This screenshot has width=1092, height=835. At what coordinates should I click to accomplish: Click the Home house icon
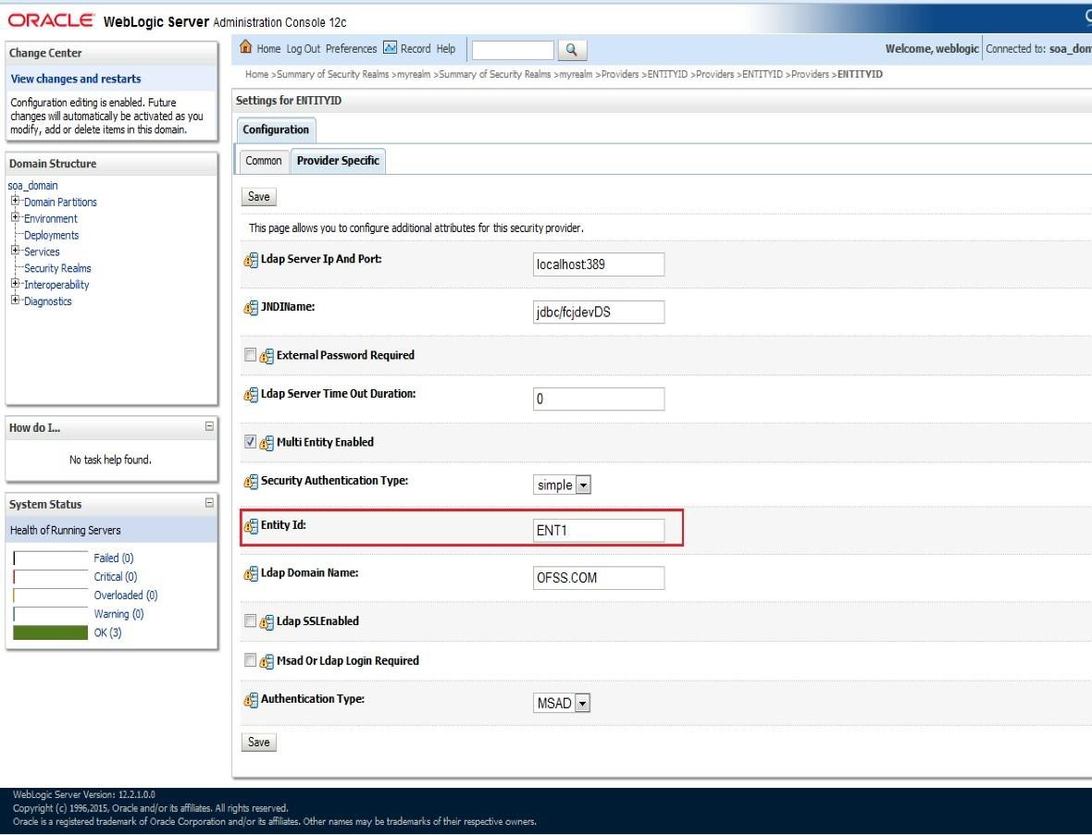pos(245,47)
